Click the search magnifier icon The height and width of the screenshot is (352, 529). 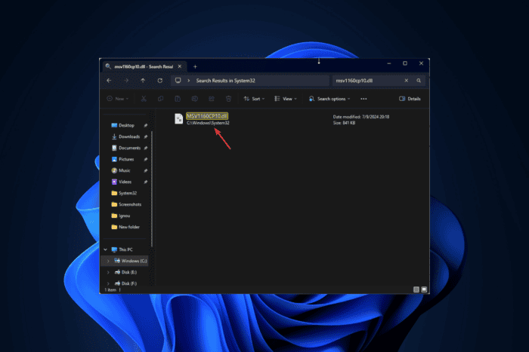[419, 81]
